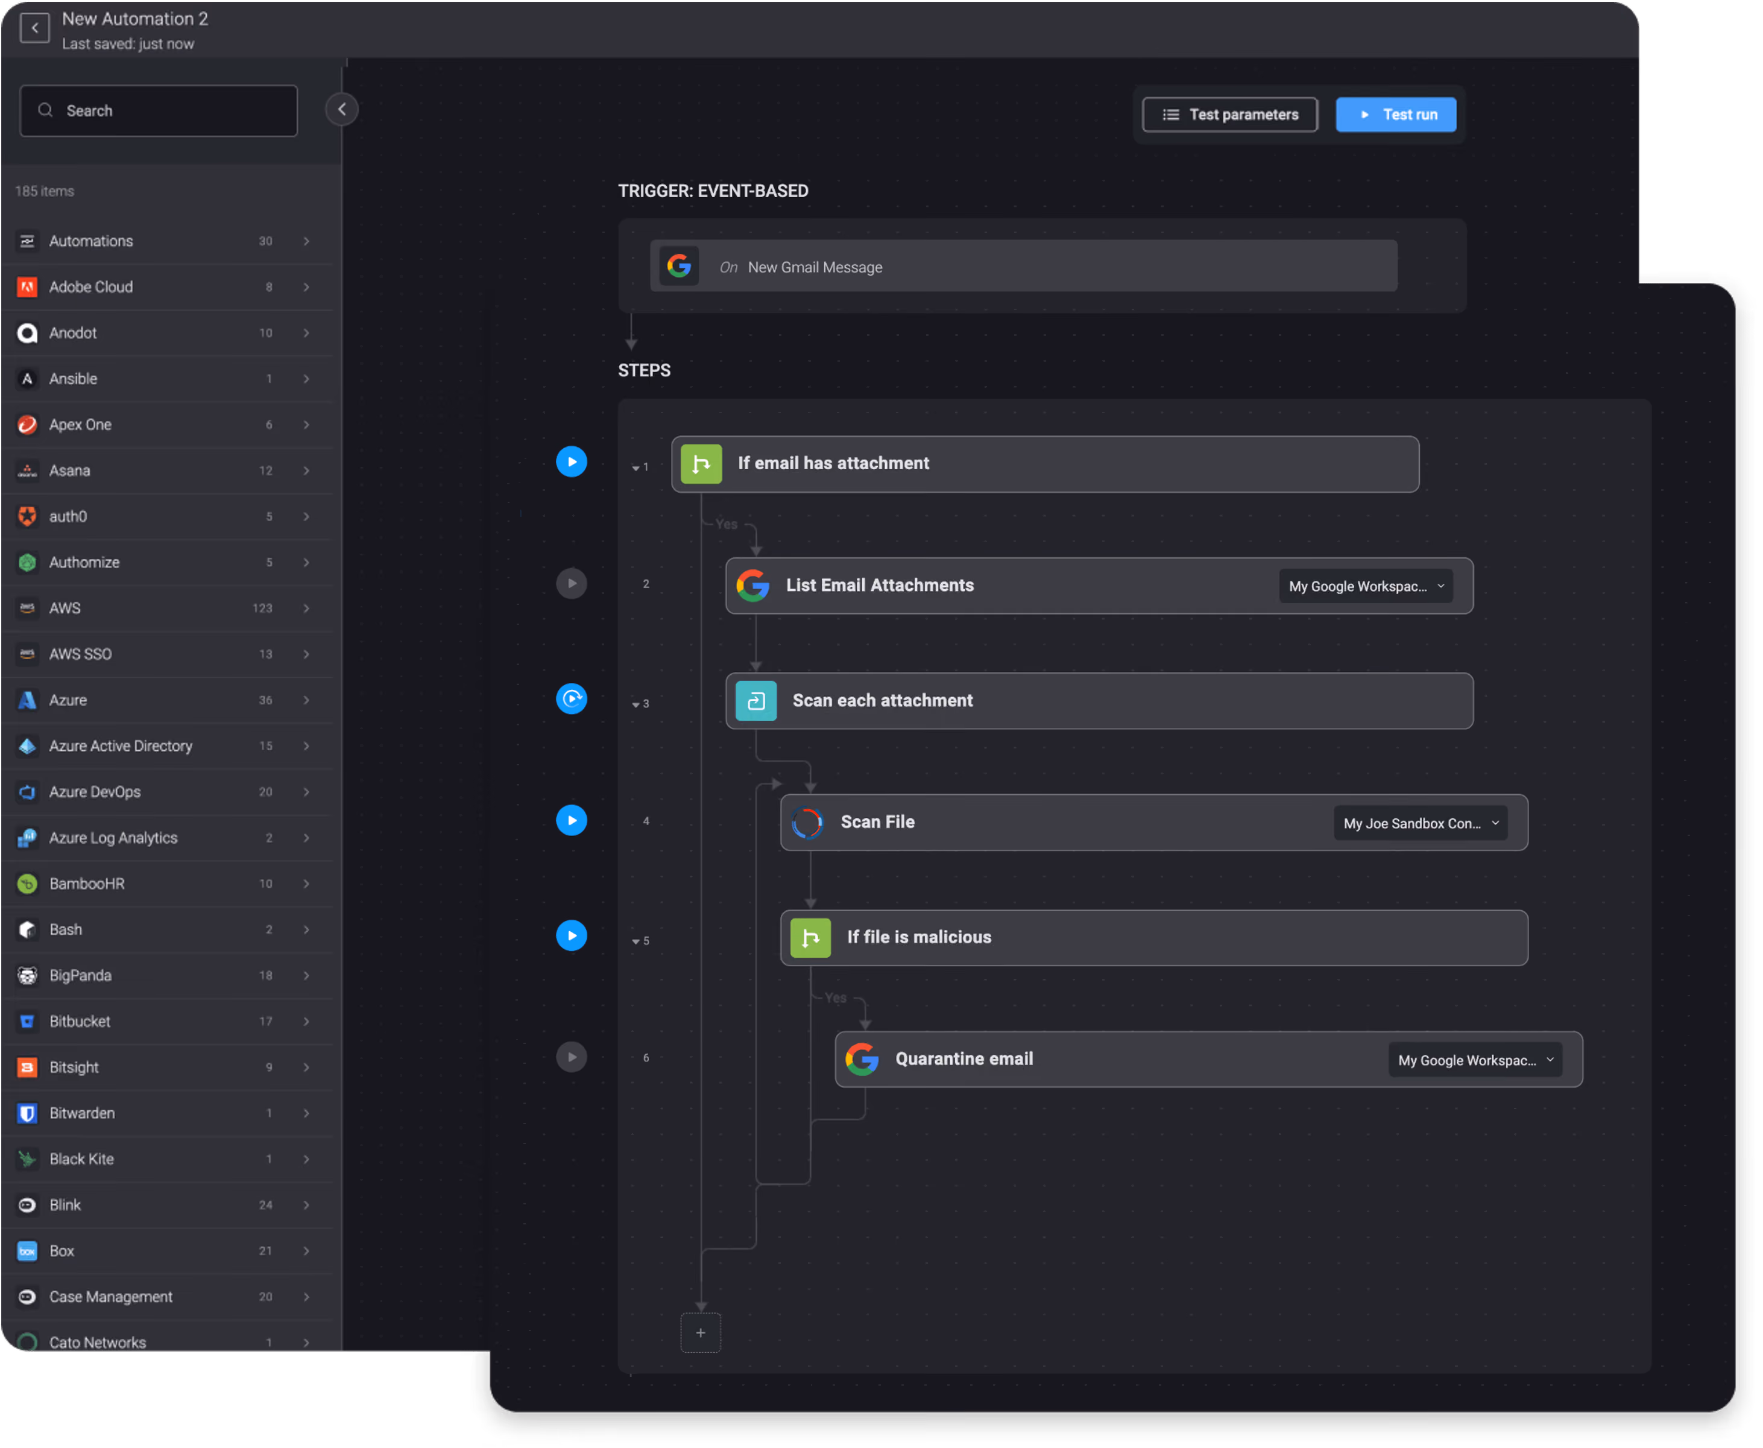Viewport: 1763px width, 1448px height.
Task: Click the Box icon in the sidebar
Action: [28, 1251]
